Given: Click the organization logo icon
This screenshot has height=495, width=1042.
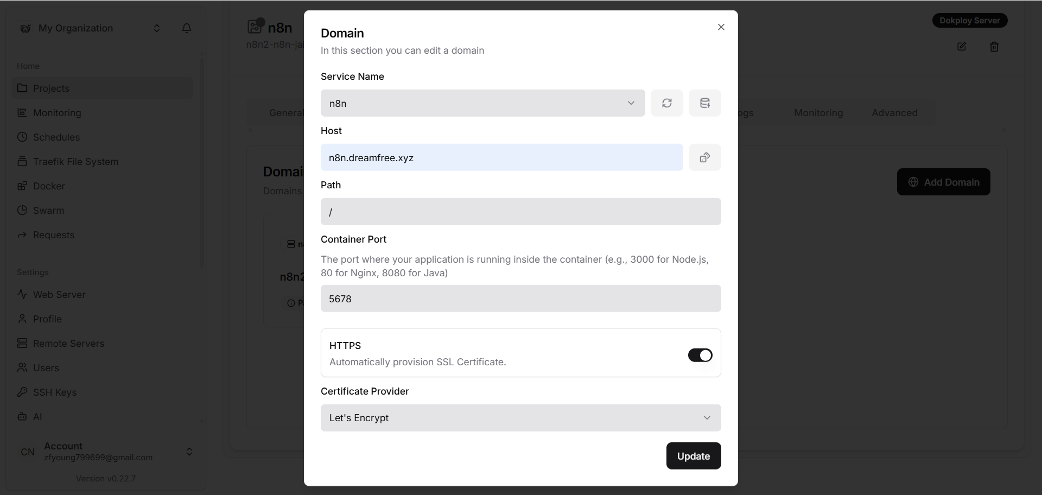Looking at the screenshot, I should click(x=26, y=28).
